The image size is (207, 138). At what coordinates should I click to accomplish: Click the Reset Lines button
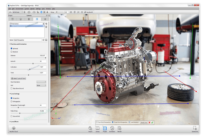[144, 122]
